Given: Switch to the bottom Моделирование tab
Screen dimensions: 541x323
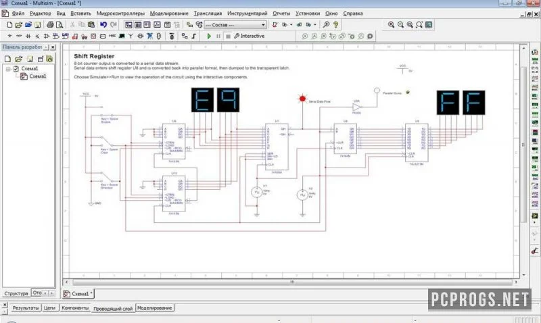Looking at the screenshot, I should coord(154,308).
